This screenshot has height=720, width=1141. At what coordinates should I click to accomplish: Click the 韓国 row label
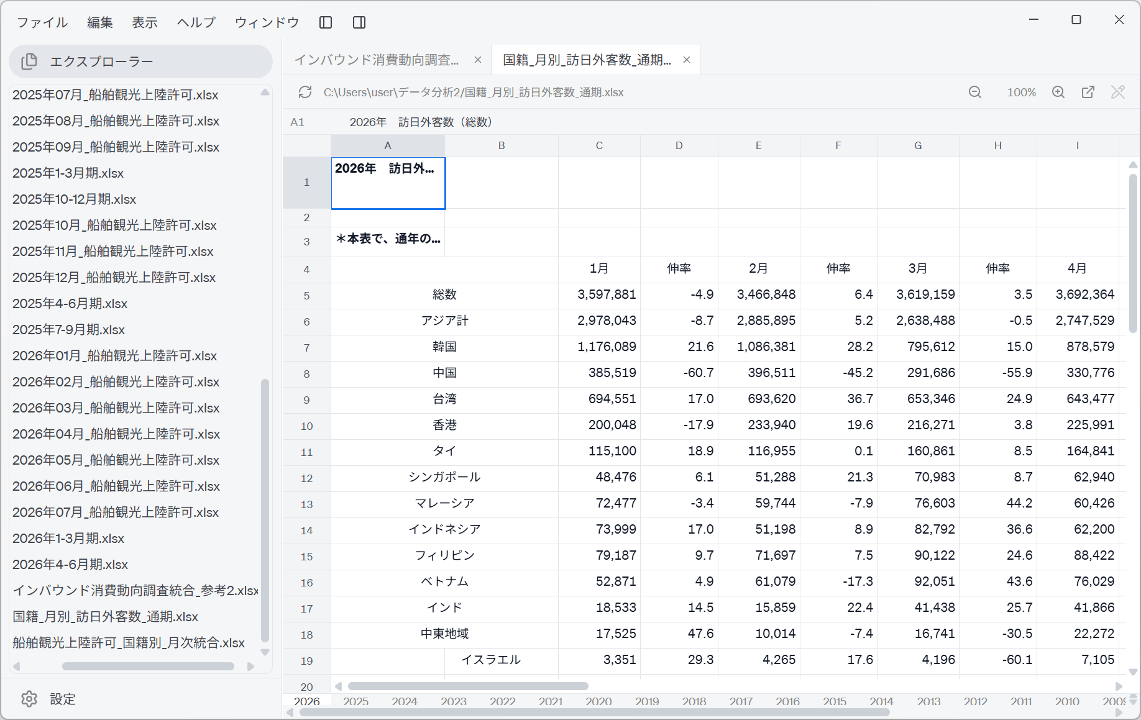pyautogui.click(x=444, y=347)
